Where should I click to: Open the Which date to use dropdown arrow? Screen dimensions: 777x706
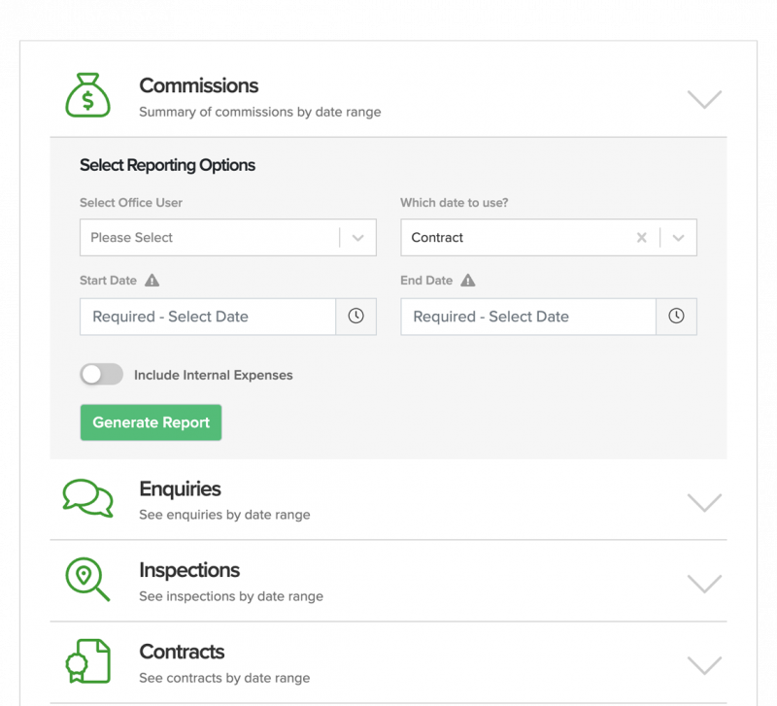click(678, 238)
